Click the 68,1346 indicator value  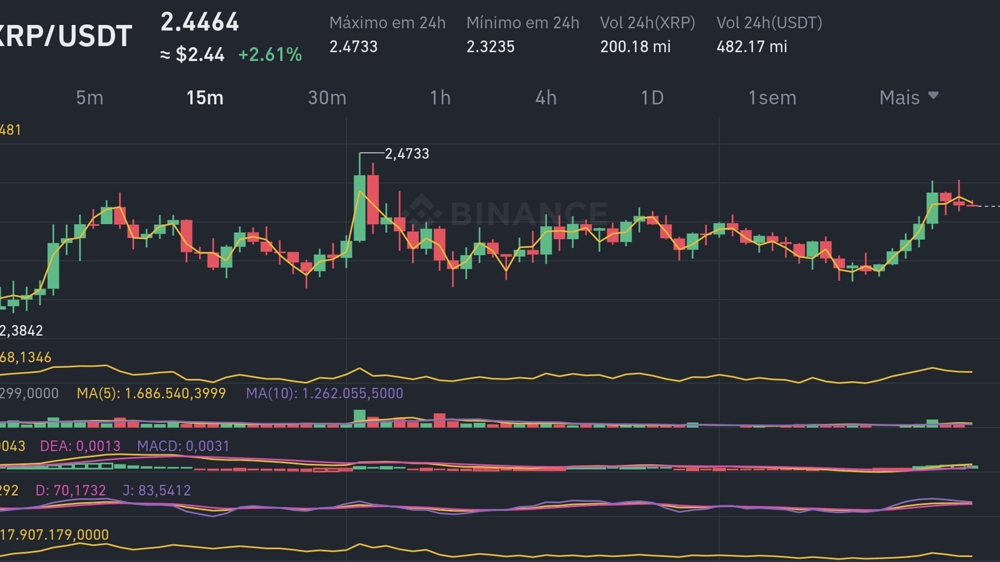pos(26,357)
